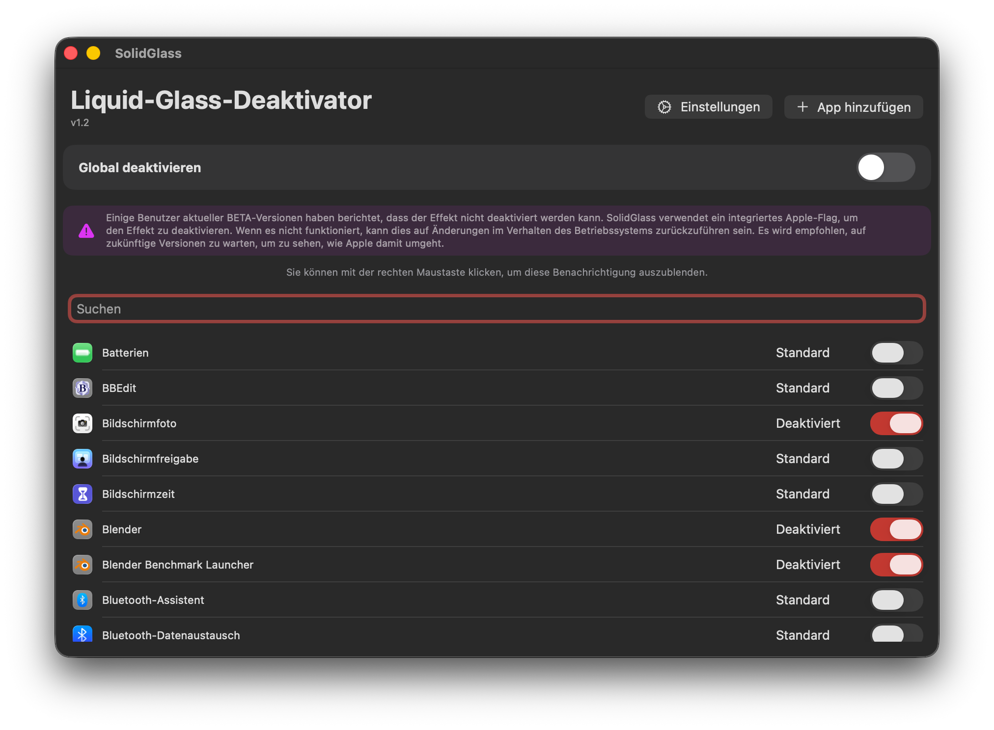994x730 pixels.
Task: Click the Blender Benchmark Launcher icon
Action: tap(83, 565)
